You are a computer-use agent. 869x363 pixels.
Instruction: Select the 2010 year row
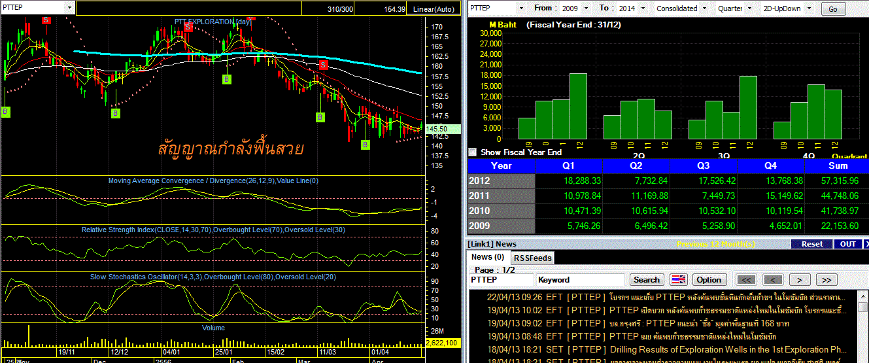coord(668,211)
